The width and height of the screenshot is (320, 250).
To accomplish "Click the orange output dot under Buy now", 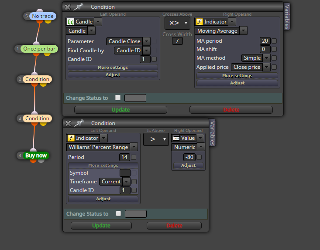I will tap(33, 161).
